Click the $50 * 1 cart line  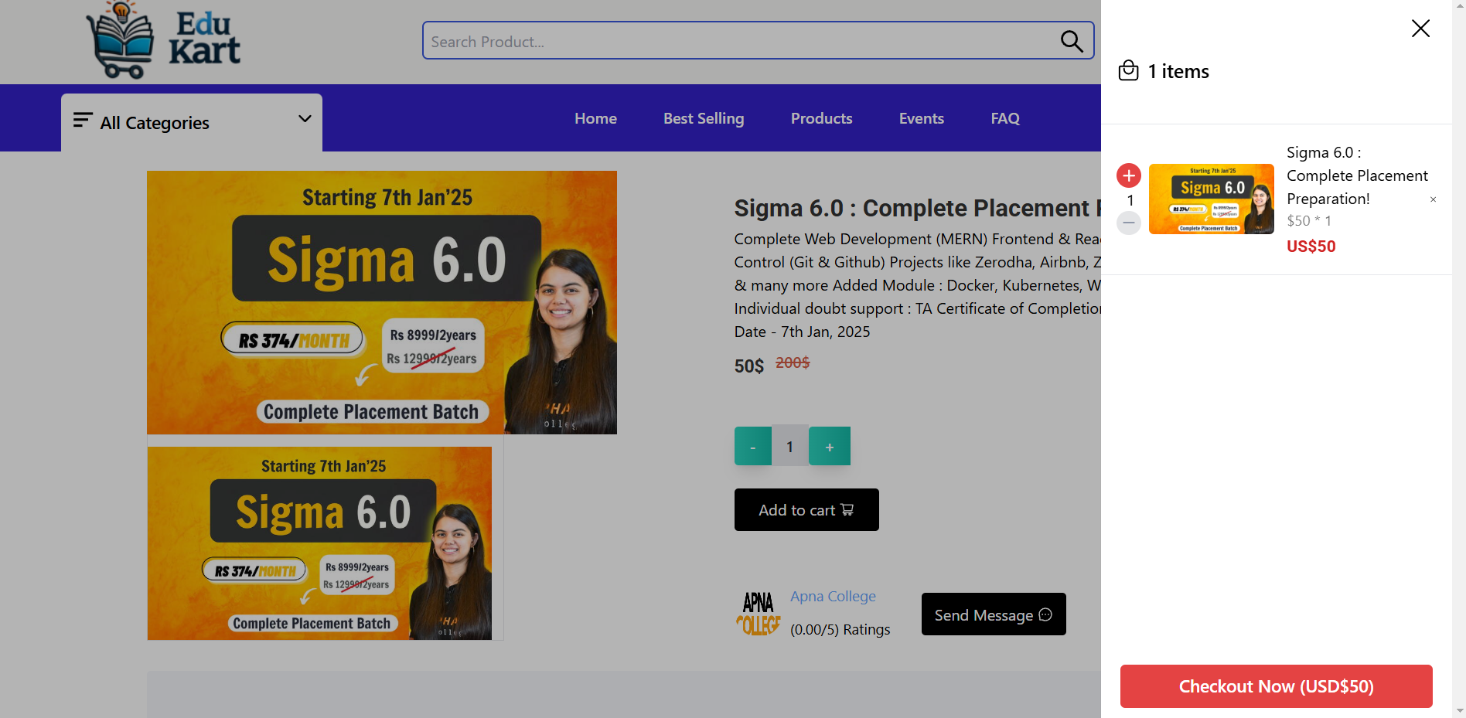tap(1309, 221)
